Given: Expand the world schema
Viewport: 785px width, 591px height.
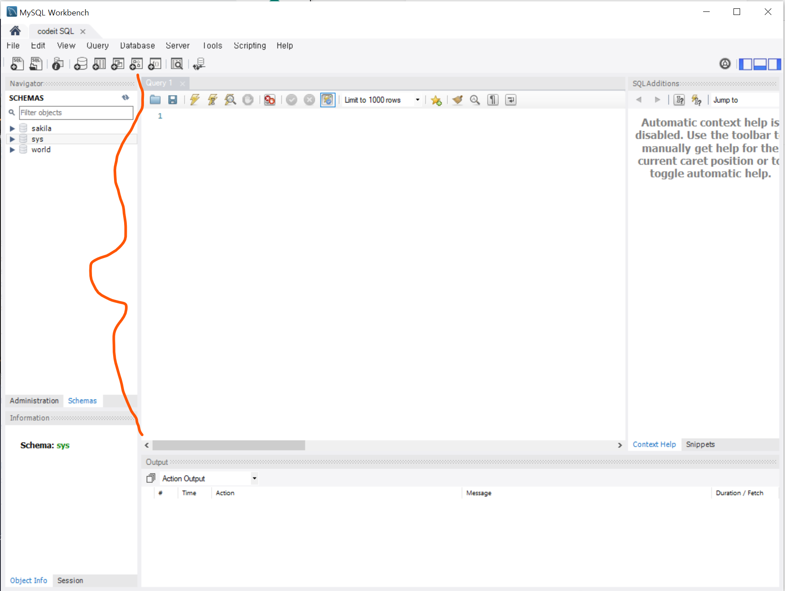Looking at the screenshot, I should click(12, 150).
